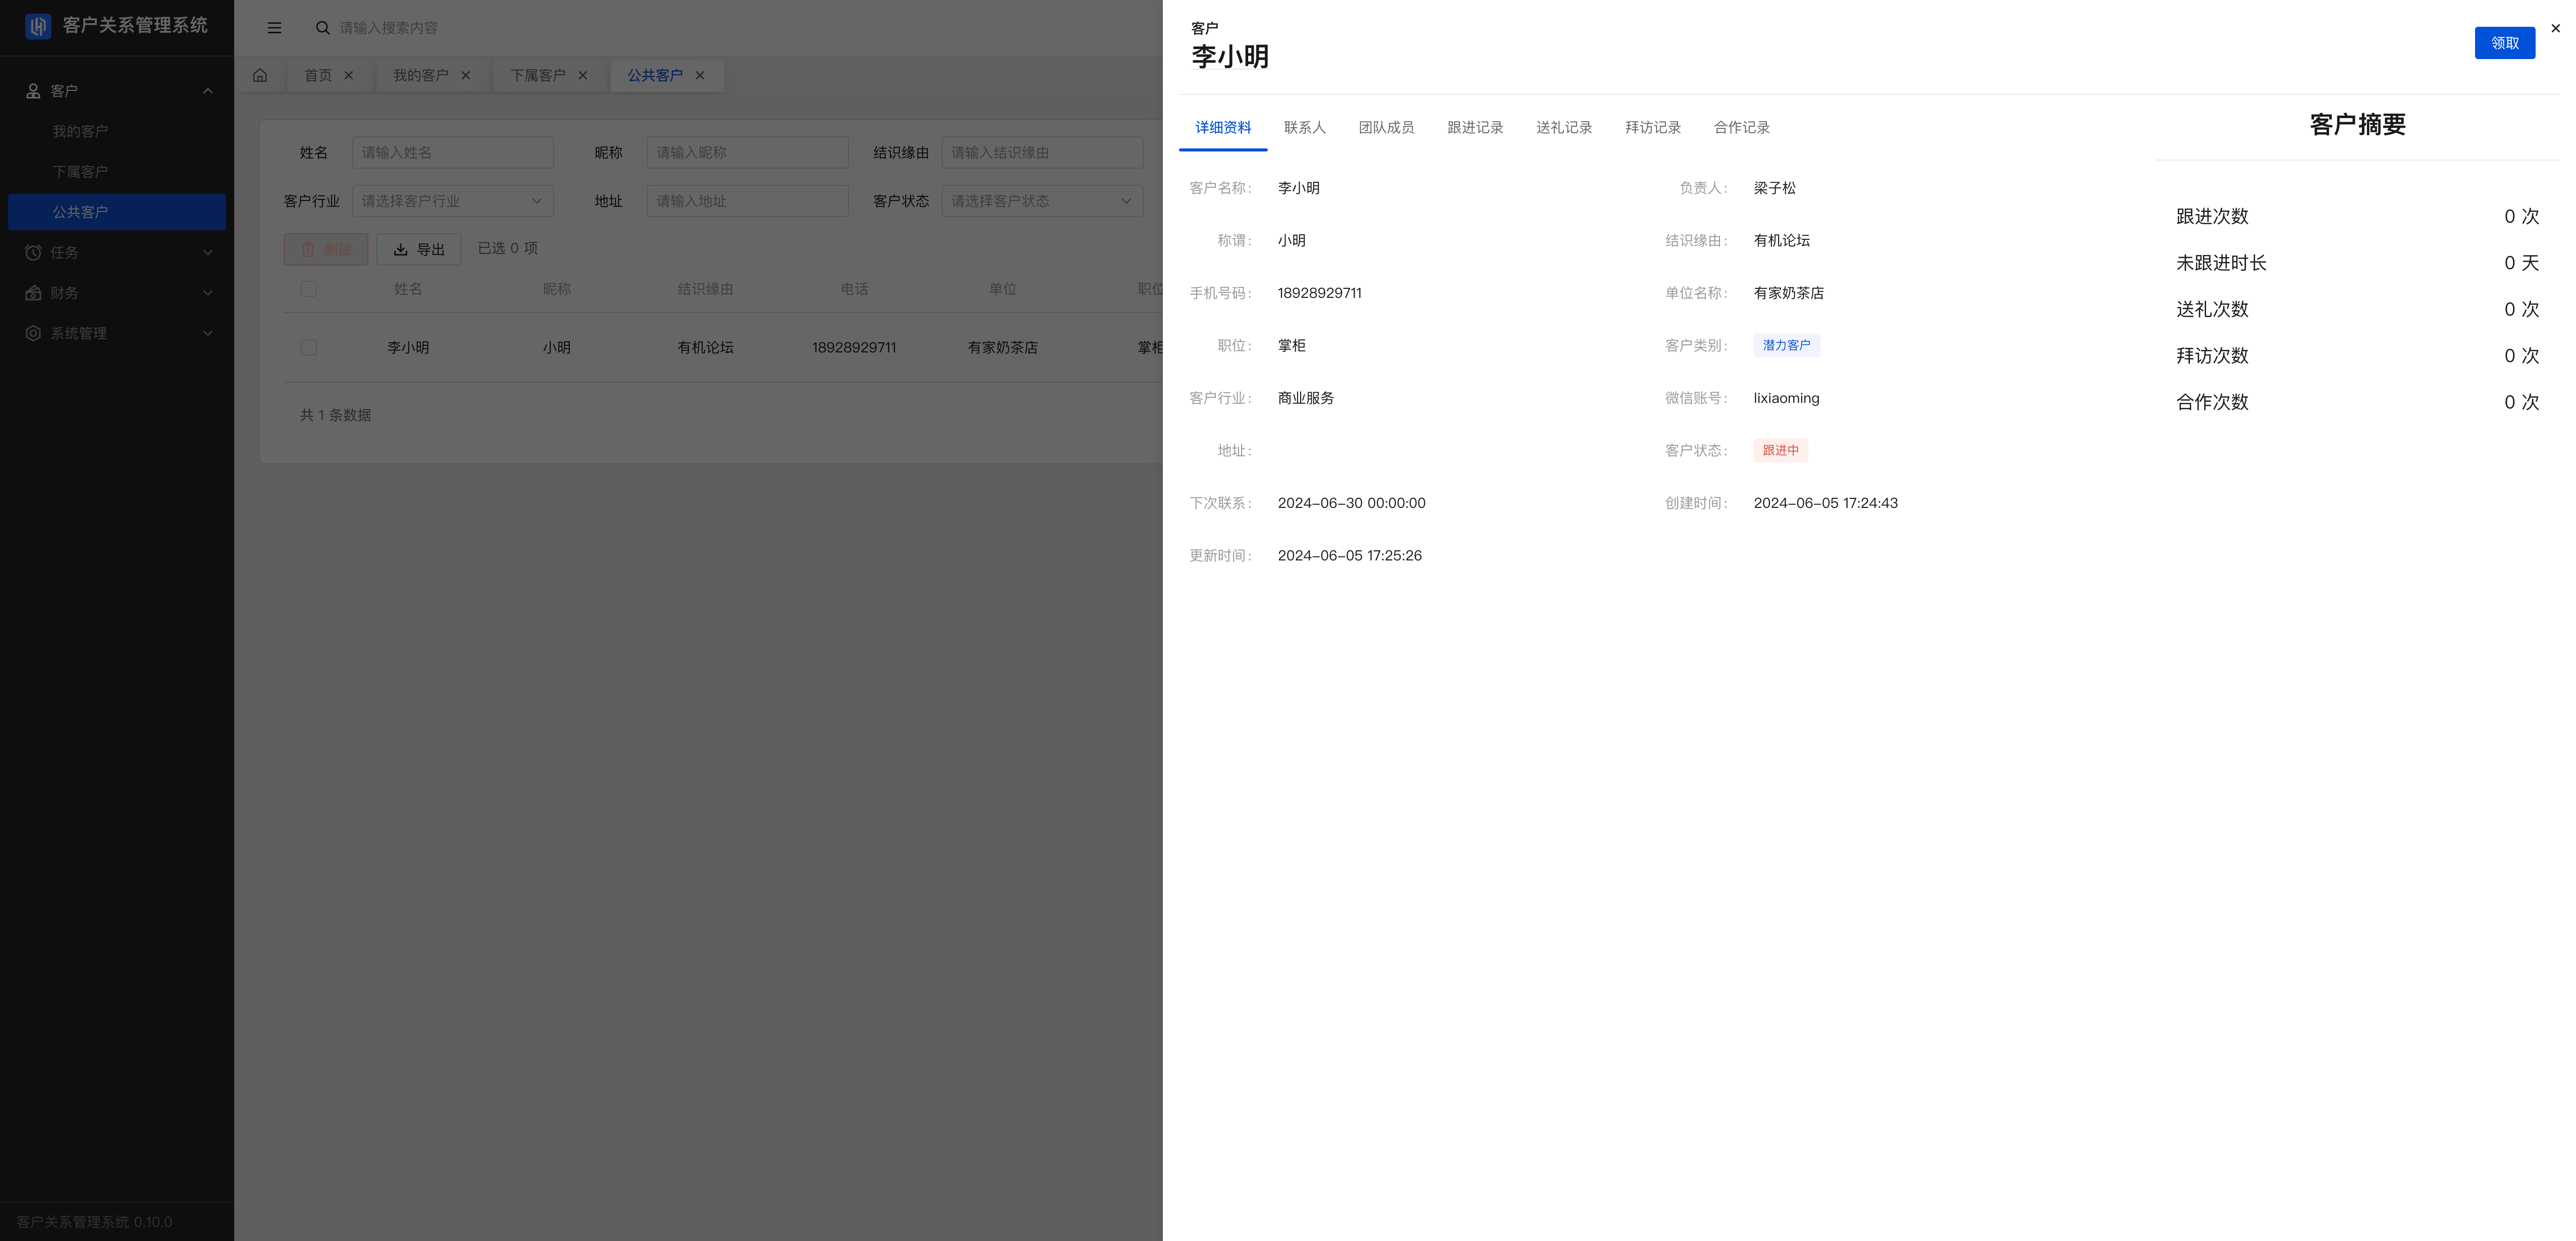The width and height of the screenshot is (2576, 1241).
Task: Close the 我的客户 tab
Action: (x=466, y=76)
